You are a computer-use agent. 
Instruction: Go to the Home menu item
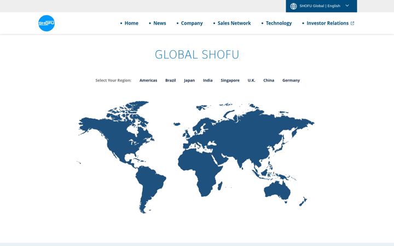point(131,23)
